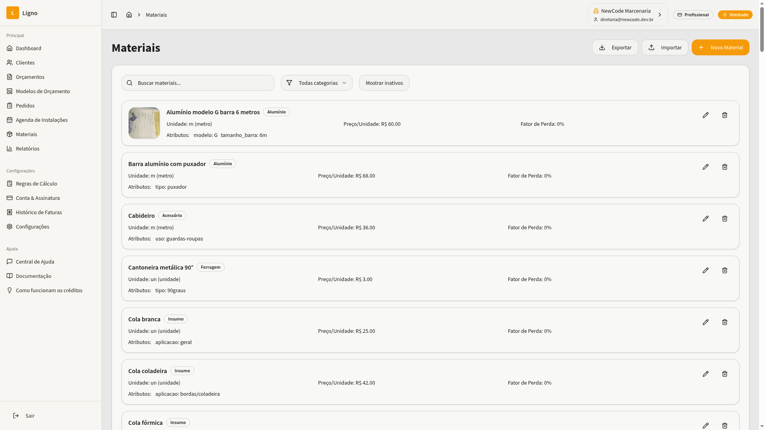Select Materiais in the sidebar
The height and width of the screenshot is (430, 765).
pyautogui.click(x=51, y=134)
